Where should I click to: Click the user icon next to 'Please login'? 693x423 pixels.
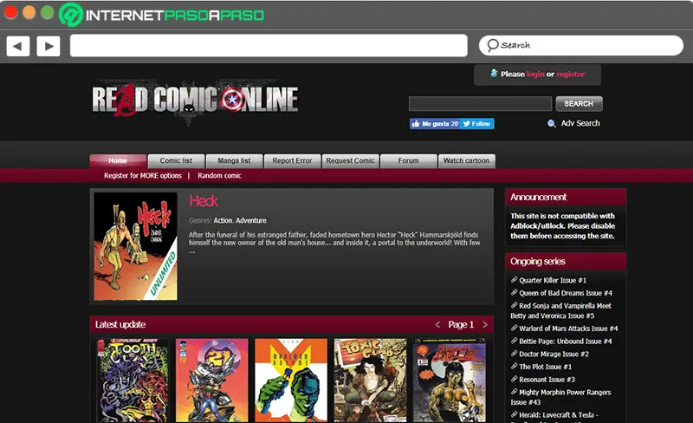[x=494, y=74]
